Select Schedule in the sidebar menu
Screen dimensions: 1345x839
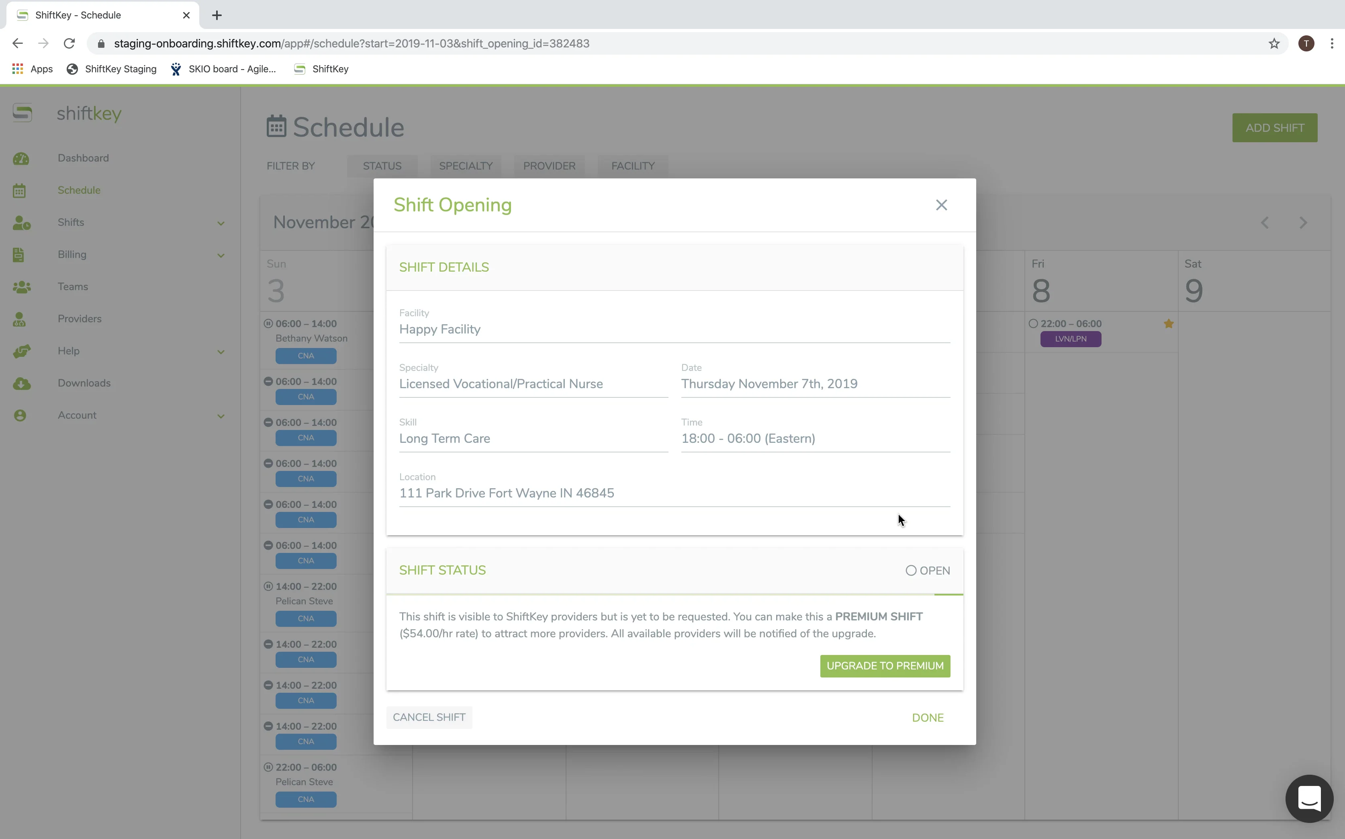point(79,190)
